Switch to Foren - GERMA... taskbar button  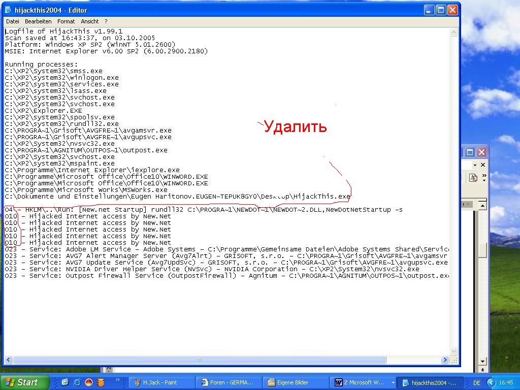pos(230,382)
